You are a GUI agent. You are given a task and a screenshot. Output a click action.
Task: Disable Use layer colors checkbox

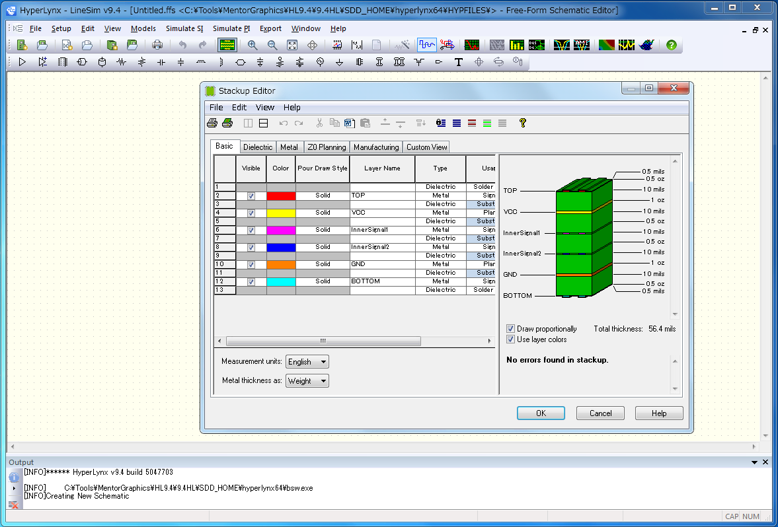pos(511,339)
